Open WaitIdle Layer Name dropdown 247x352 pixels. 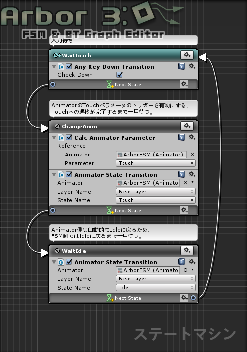point(156,278)
